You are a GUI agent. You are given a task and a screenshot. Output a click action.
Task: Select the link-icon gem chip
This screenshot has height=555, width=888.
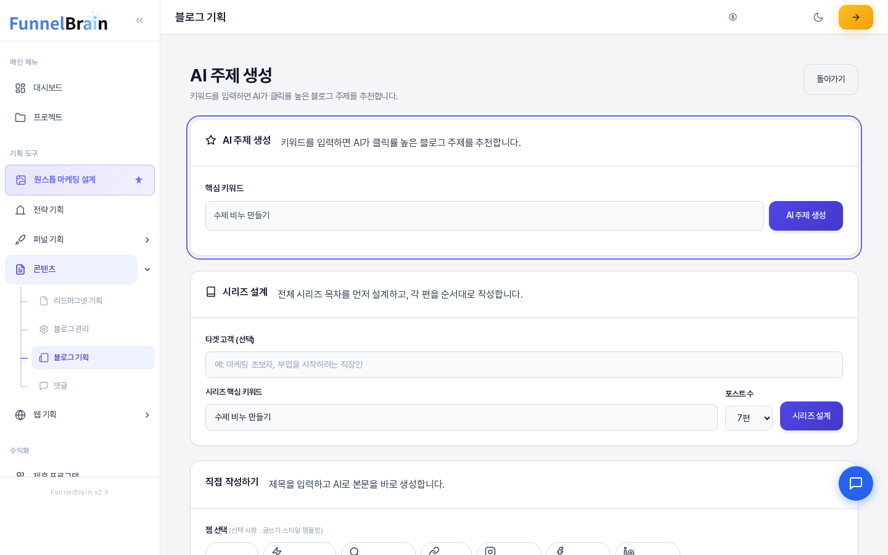point(446,550)
